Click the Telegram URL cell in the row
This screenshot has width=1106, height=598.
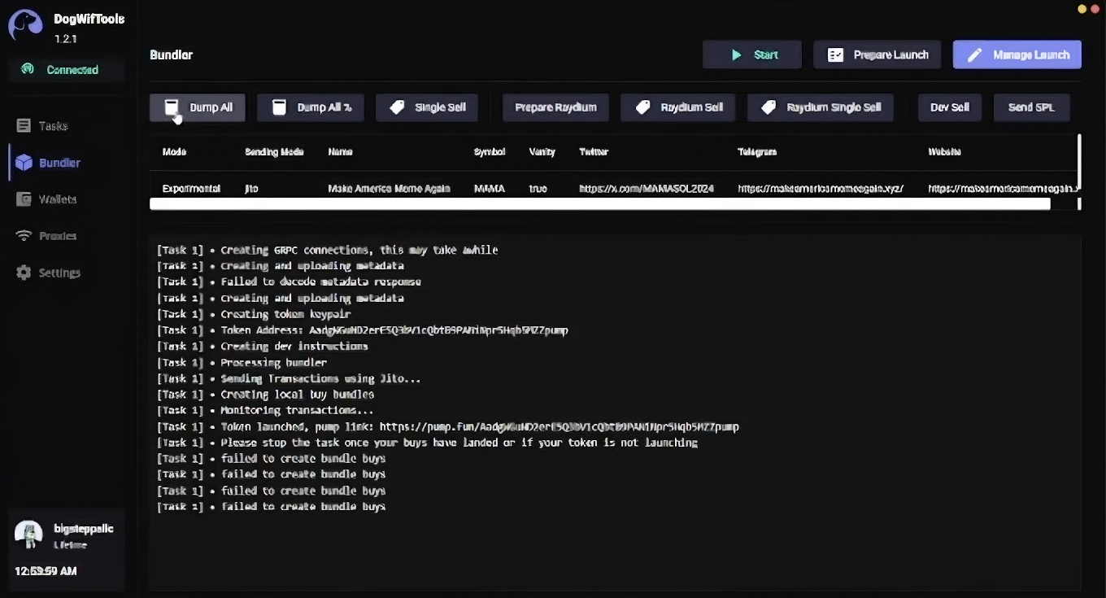click(x=821, y=188)
